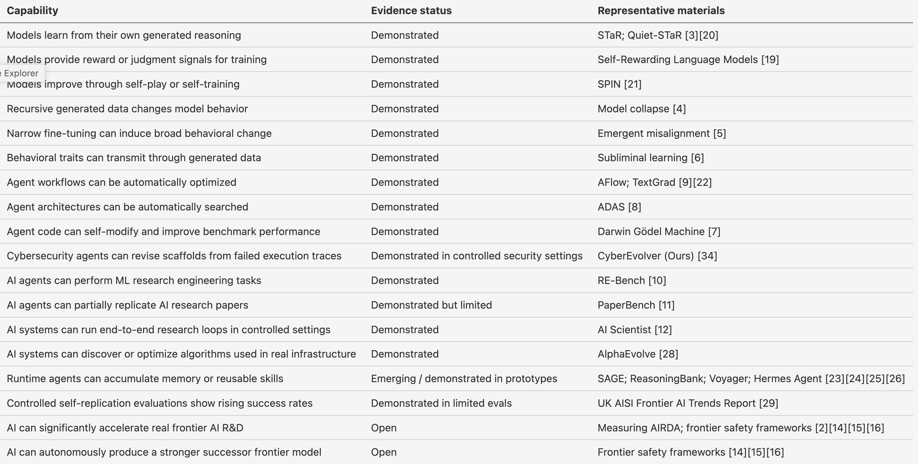Open citation [19] for Self-Rewarding Language Models

tap(770, 59)
